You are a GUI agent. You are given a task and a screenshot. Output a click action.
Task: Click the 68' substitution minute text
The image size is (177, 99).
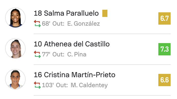(46, 24)
